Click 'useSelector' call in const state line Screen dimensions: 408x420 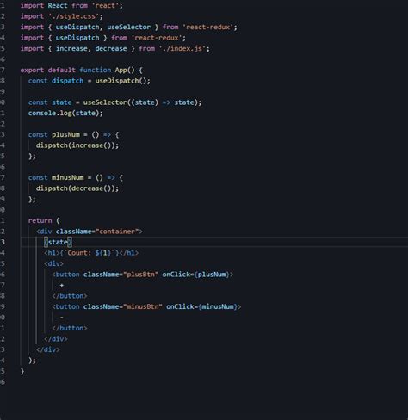tap(105, 102)
